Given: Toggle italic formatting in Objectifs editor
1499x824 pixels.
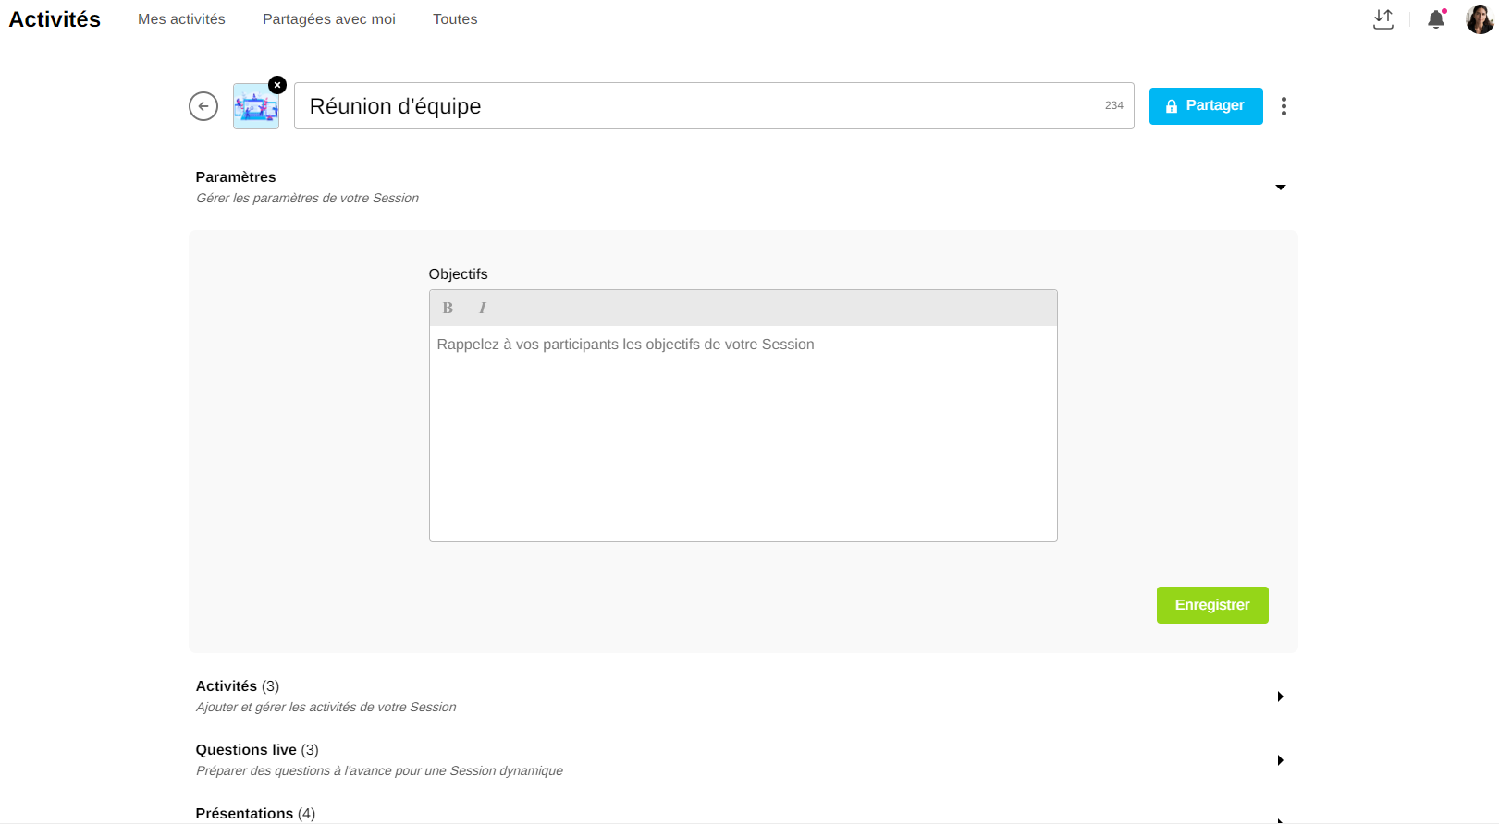Looking at the screenshot, I should pos(482,309).
